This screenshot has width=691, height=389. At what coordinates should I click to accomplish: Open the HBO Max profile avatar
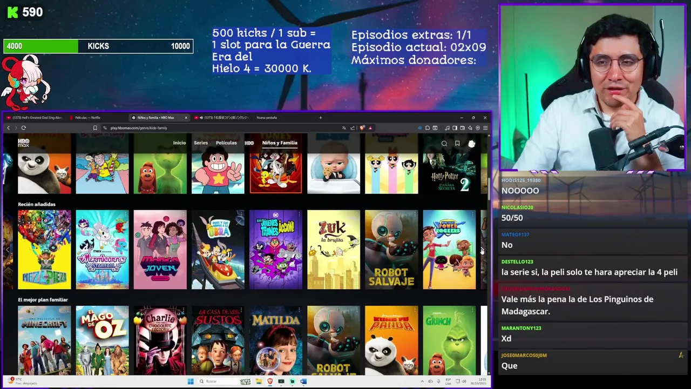471,144
